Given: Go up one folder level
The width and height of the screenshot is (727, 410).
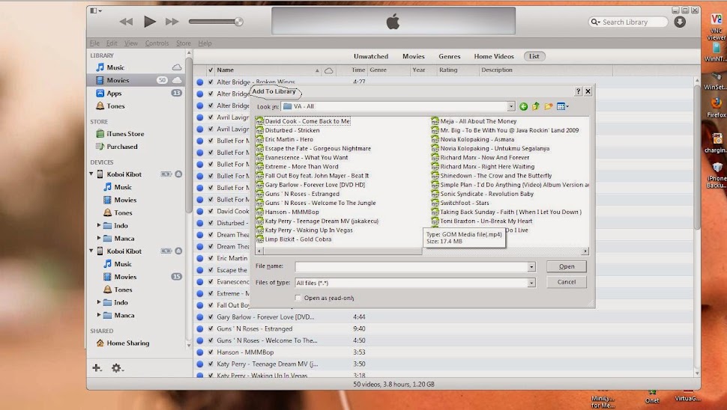Looking at the screenshot, I should coord(536,106).
